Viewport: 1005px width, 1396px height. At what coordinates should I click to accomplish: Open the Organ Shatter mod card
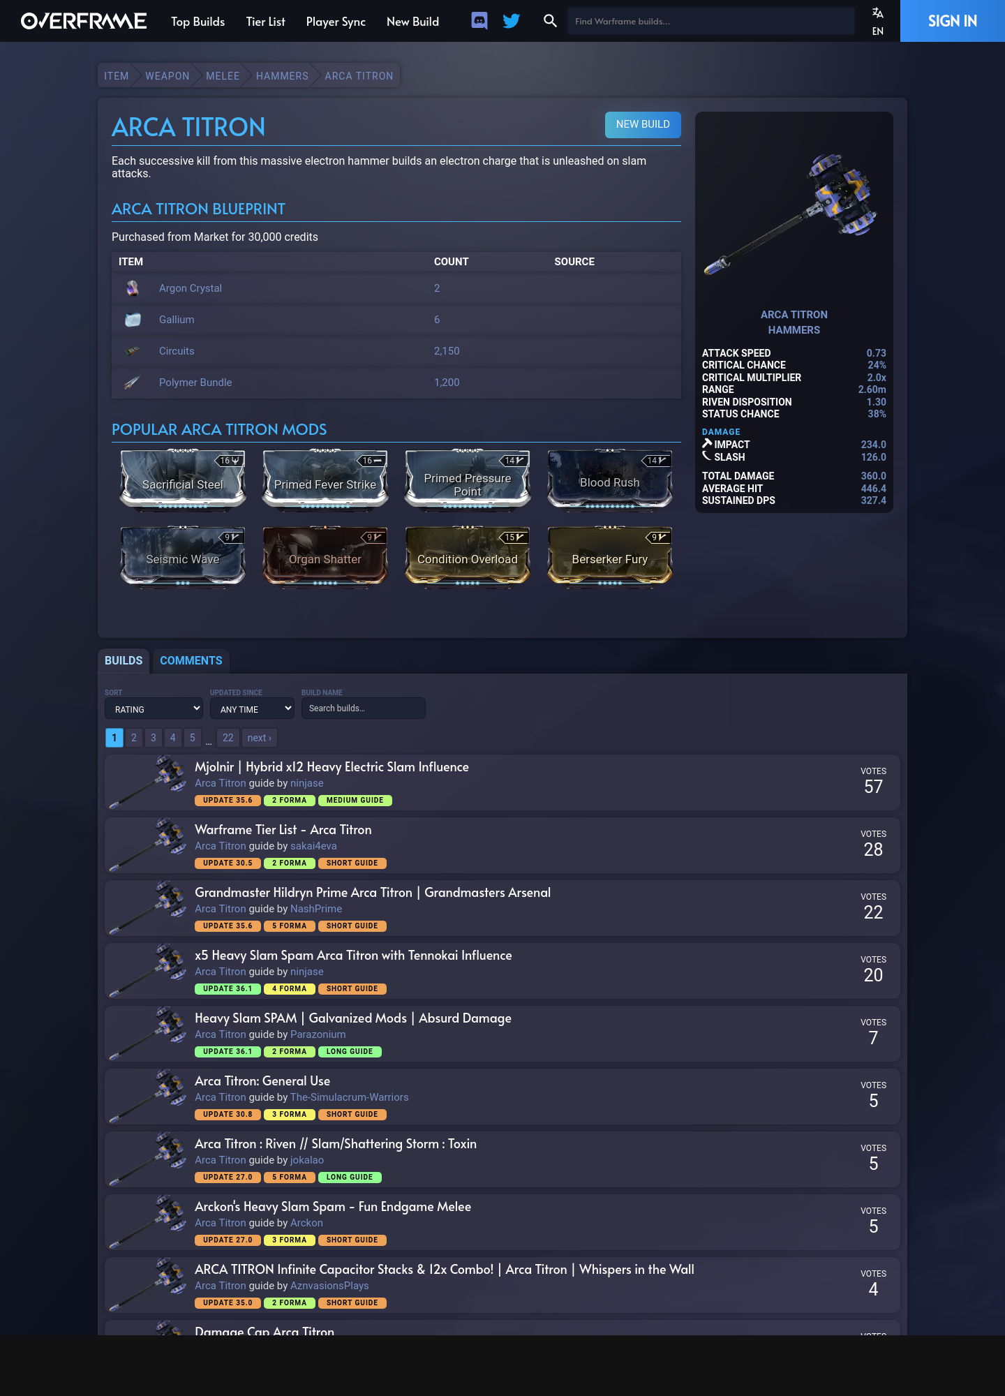pos(325,557)
